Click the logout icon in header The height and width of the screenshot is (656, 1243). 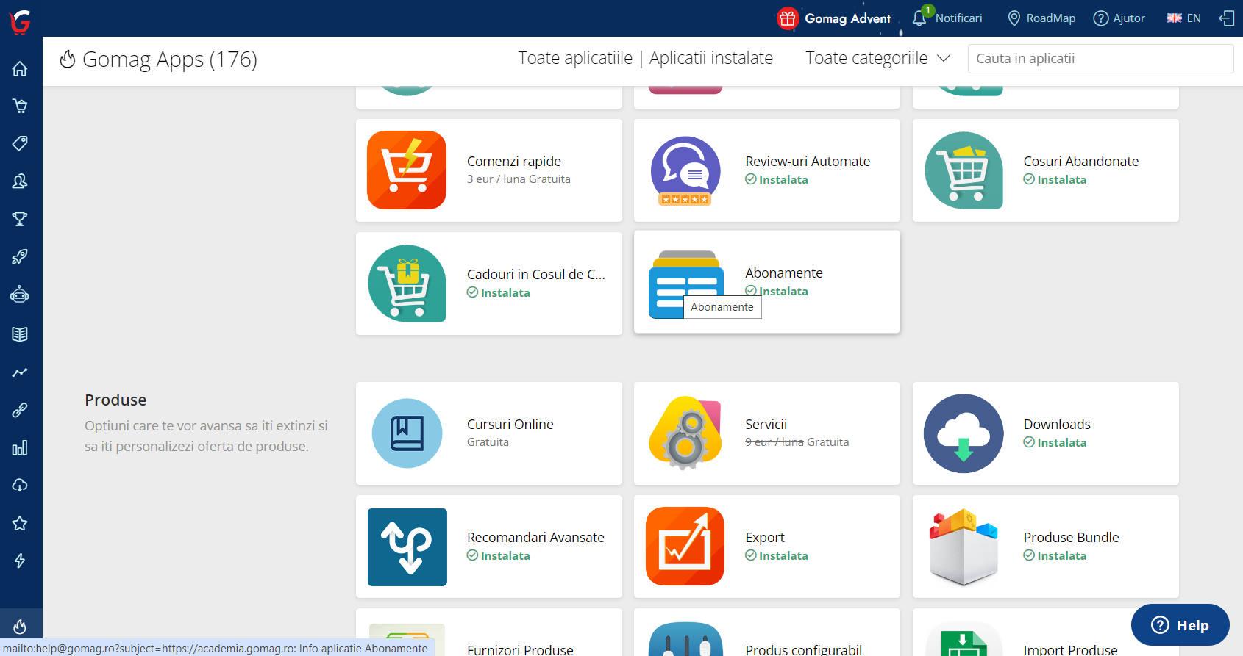(1226, 18)
